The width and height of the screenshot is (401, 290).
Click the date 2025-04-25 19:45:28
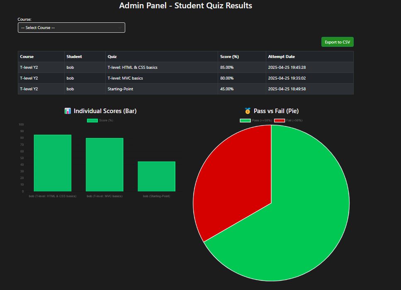click(x=287, y=68)
